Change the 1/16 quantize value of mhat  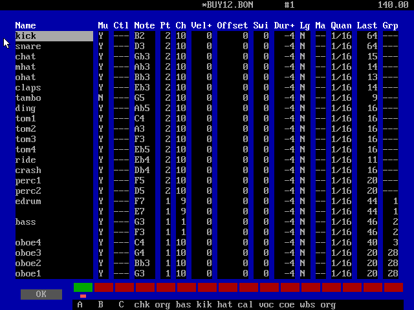pyautogui.click(x=342, y=67)
